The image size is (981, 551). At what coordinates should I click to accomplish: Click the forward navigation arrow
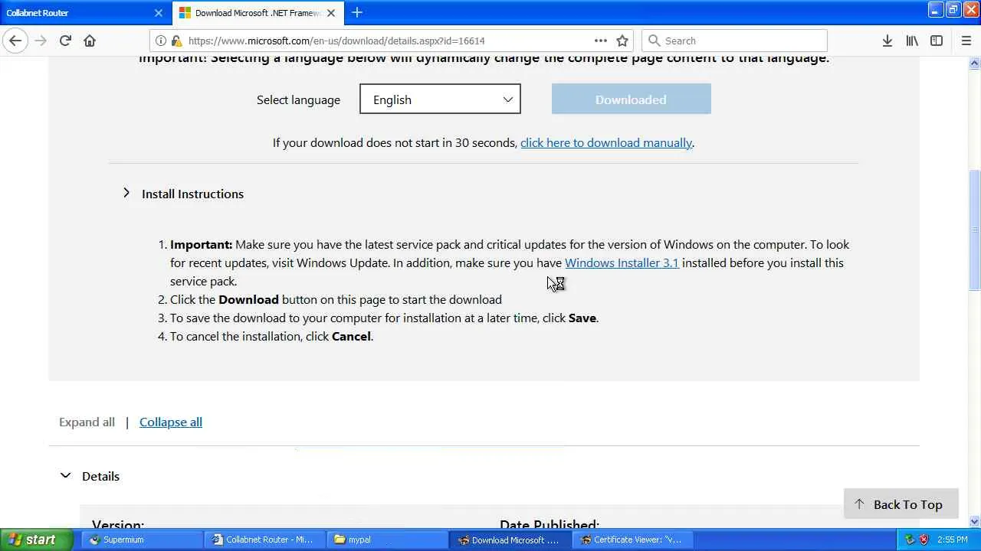(x=41, y=41)
